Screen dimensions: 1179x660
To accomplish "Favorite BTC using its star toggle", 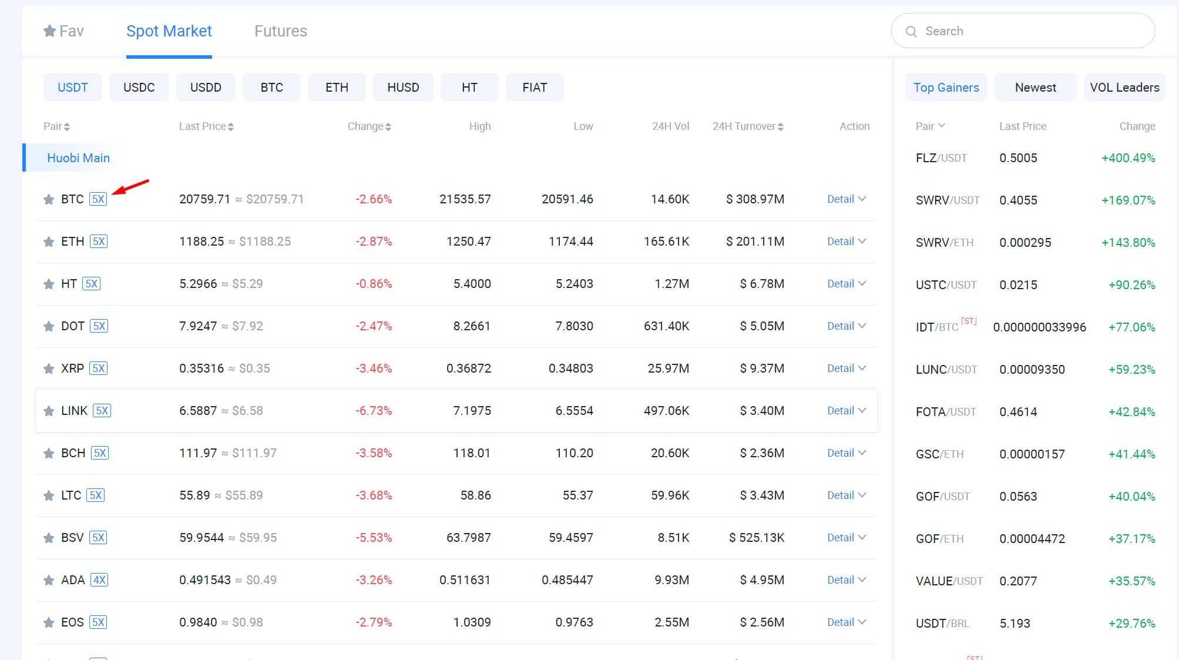I will click(x=49, y=199).
